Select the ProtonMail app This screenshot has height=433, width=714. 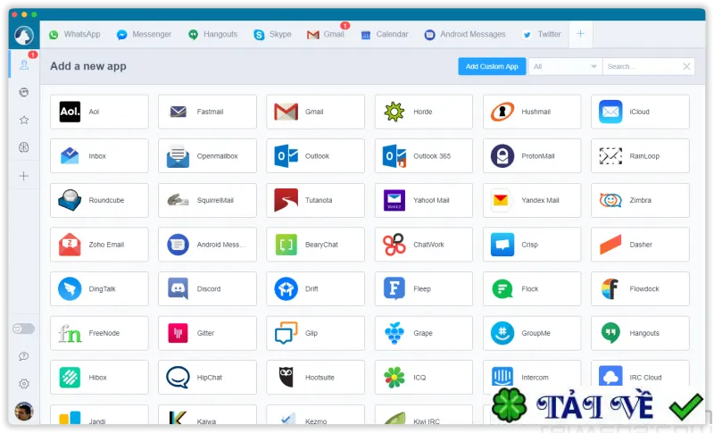pos(532,155)
